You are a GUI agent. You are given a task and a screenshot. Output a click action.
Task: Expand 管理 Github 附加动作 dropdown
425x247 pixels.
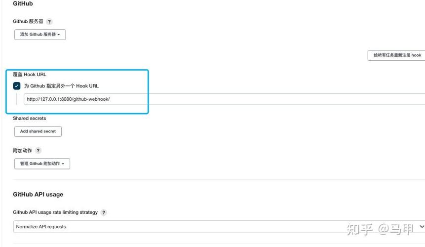coord(42,164)
